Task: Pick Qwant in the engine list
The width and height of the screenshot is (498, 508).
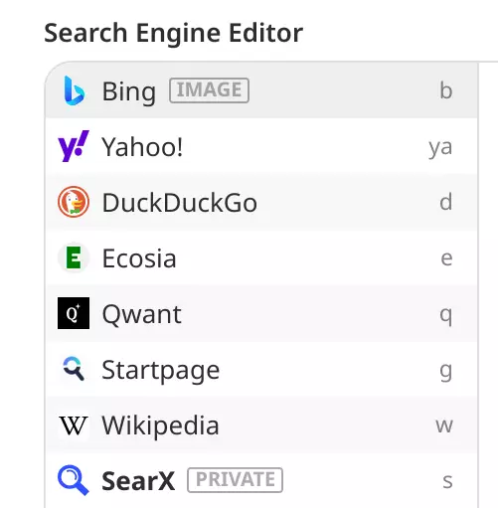Action: tap(261, 313)
